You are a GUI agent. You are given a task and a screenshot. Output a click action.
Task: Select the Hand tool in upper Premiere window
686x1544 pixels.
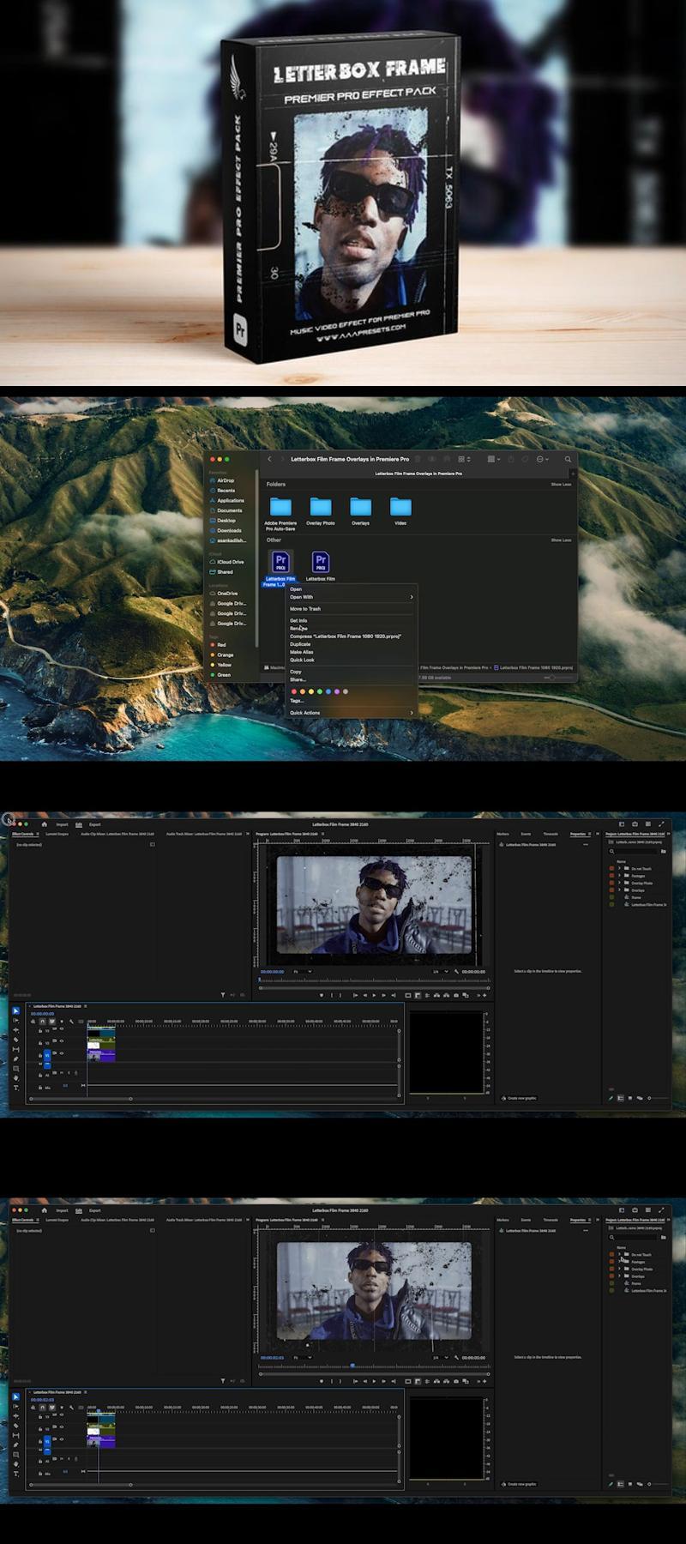(15, 1078)
